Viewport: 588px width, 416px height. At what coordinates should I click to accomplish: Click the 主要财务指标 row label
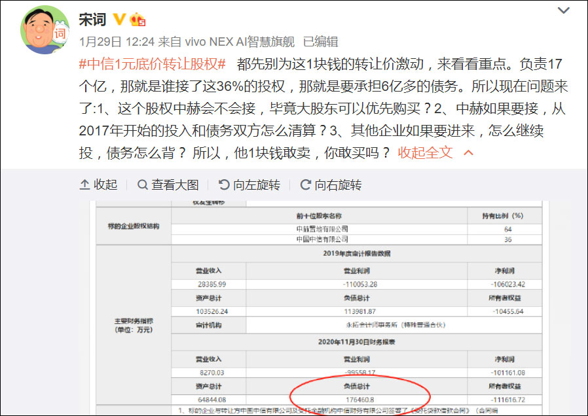(134, 325)
